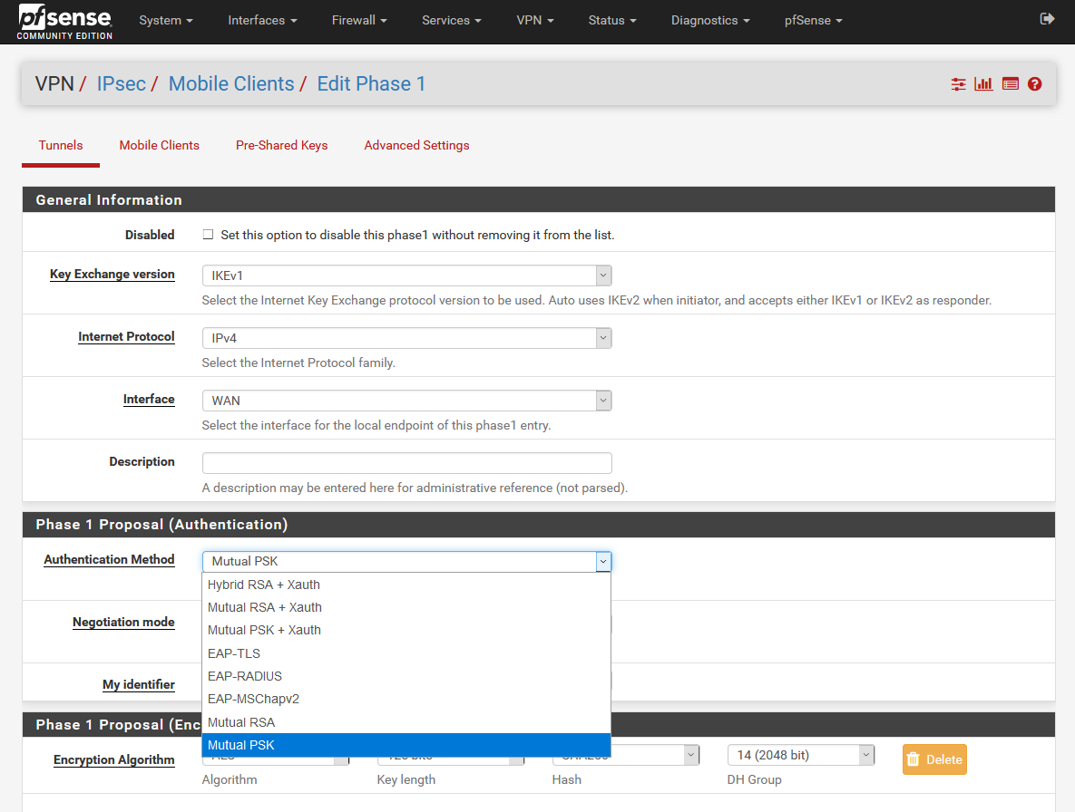Click the Internet Protocol label
Screen dimensions: 1075x812
tap(126, 336)
